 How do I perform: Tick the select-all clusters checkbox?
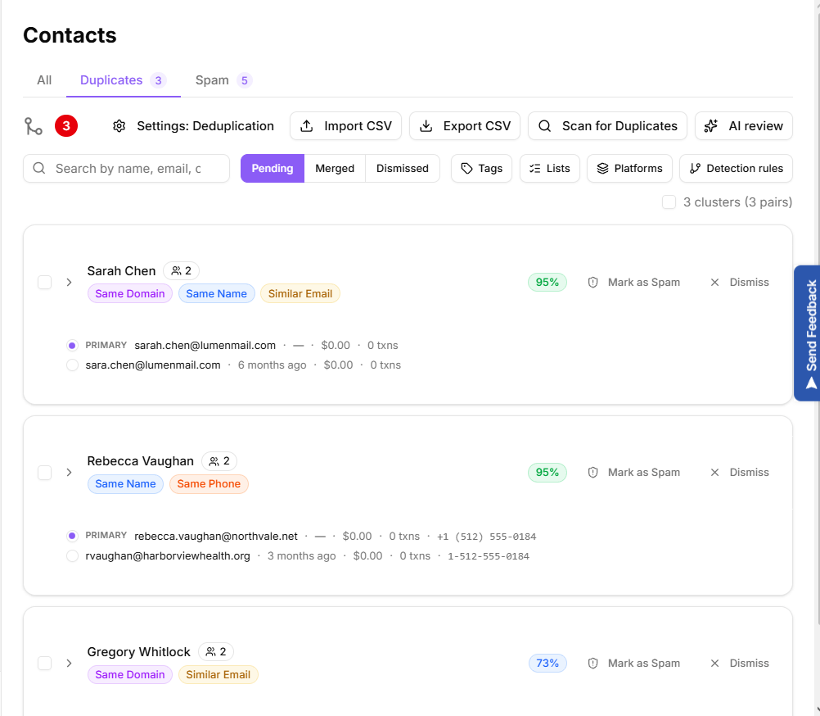669,202
